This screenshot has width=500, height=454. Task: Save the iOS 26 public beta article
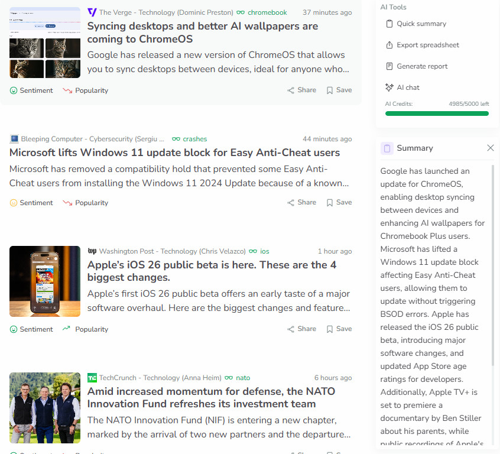(339, 328)
